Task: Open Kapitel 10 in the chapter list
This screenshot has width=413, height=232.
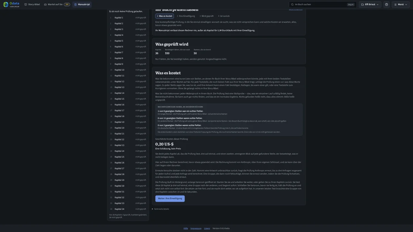Action: (x=128, y=70)
